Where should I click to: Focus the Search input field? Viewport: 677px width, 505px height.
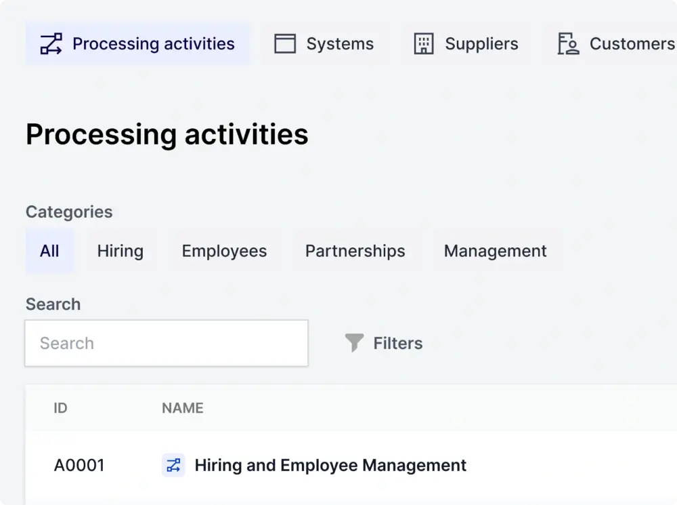tap(167, 343)
